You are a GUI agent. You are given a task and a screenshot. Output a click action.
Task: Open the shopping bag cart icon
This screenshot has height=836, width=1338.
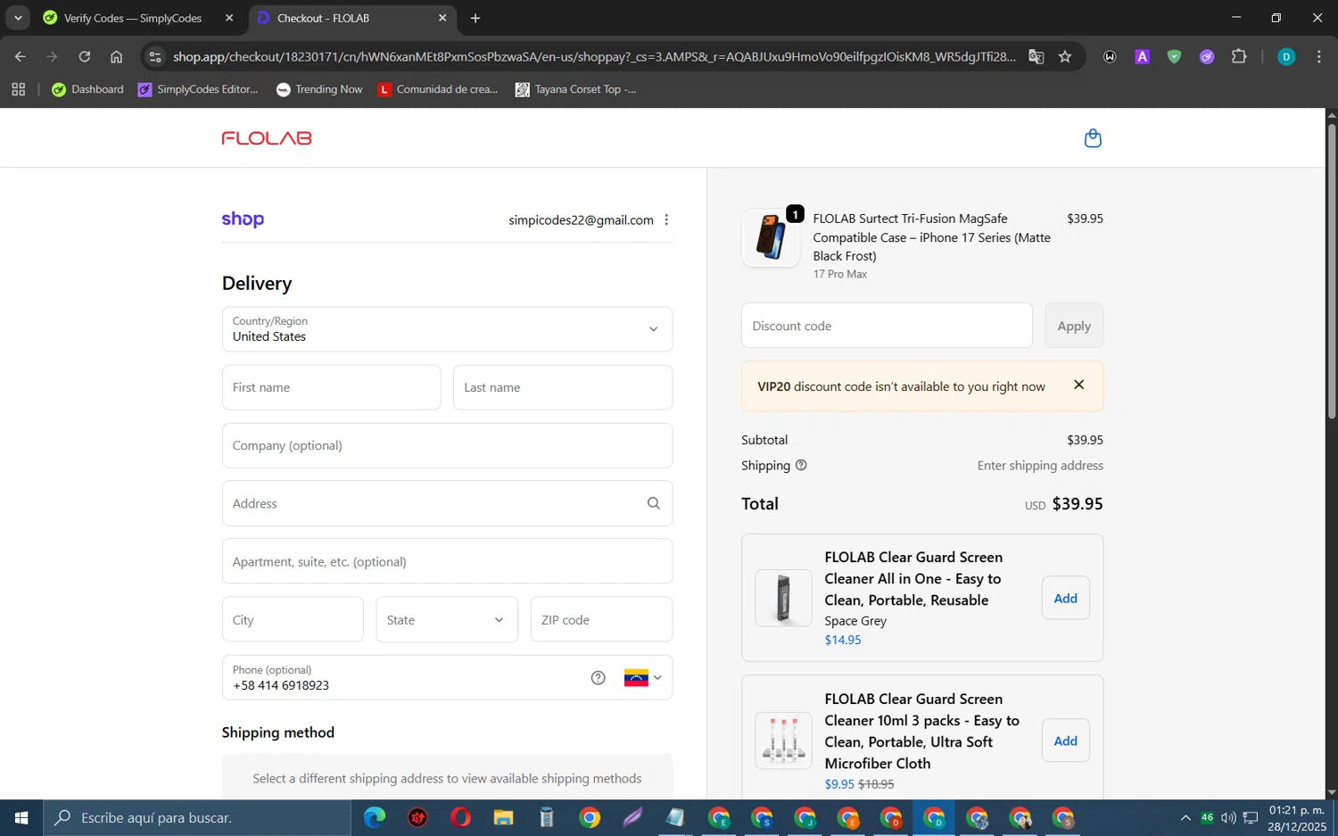click(x=1093, y=138)
